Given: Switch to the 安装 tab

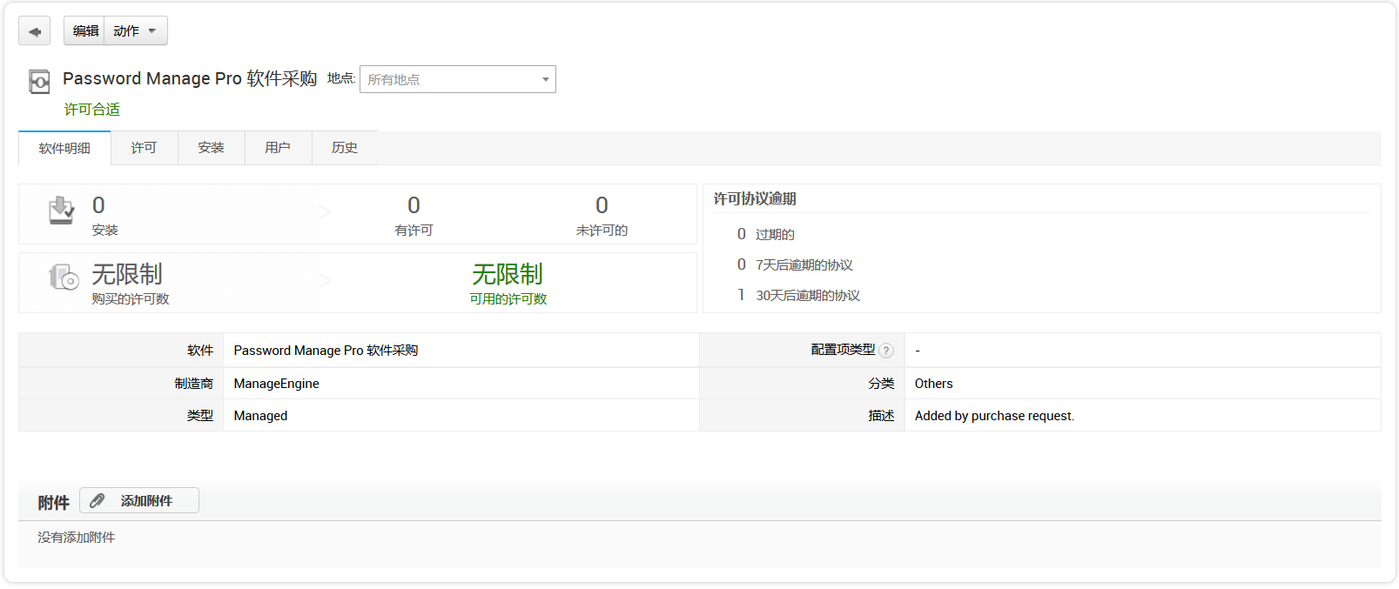Looking at the screenshot, I should tap(211, 148).
